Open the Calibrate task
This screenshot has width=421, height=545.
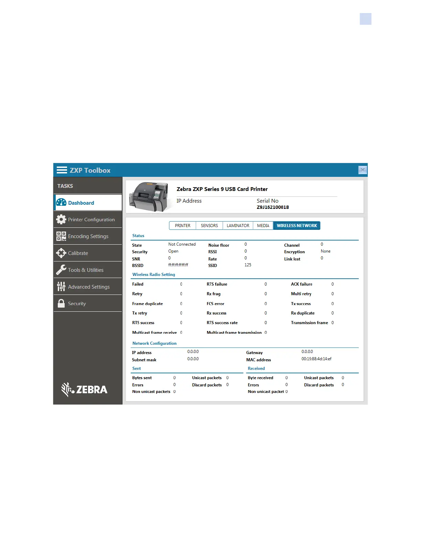(x=88, y=253)
